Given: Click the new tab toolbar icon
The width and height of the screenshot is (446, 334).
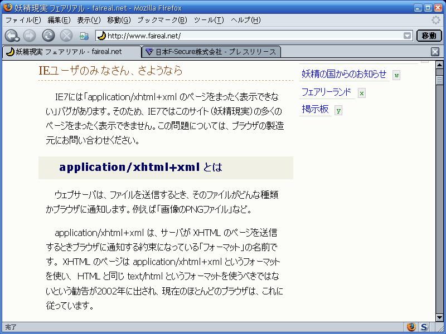Looking at the screenshot, I should click(84, 36).
